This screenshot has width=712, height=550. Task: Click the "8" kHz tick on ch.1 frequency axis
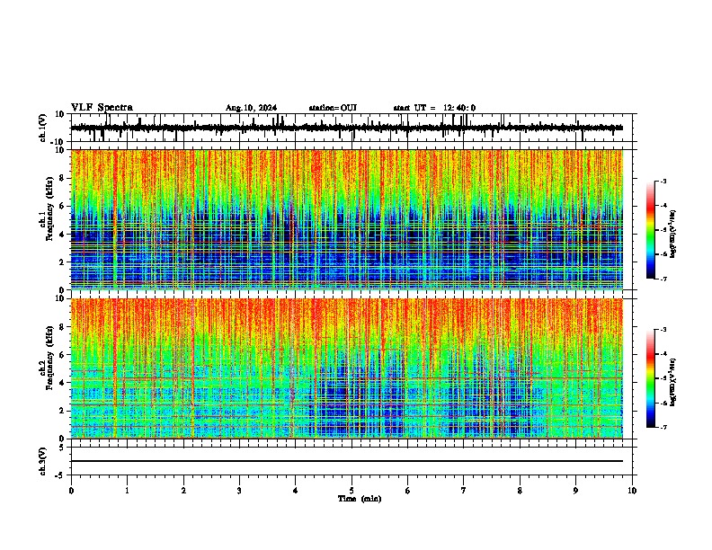coord(62,178)
